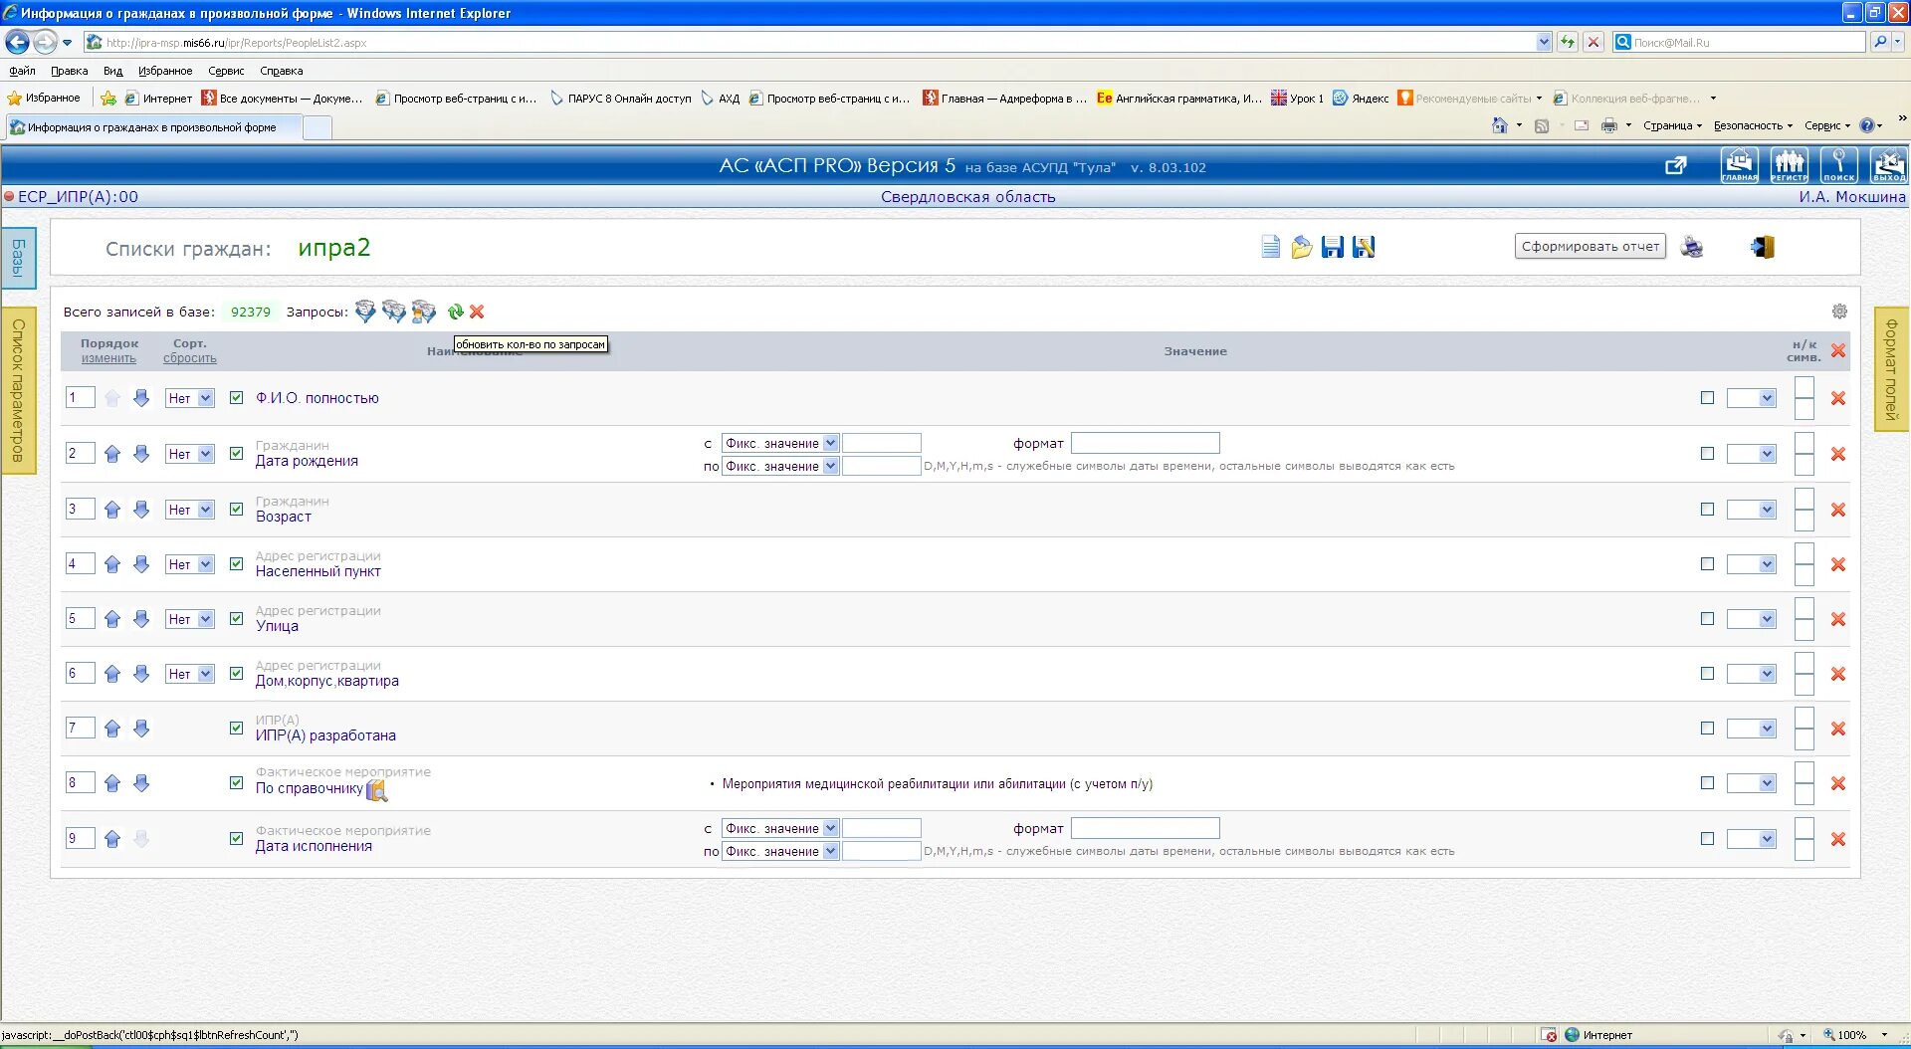Open the Главная home icon
The width and height of the screenshot is (1911, 1049).
(x=1739, y=165)
